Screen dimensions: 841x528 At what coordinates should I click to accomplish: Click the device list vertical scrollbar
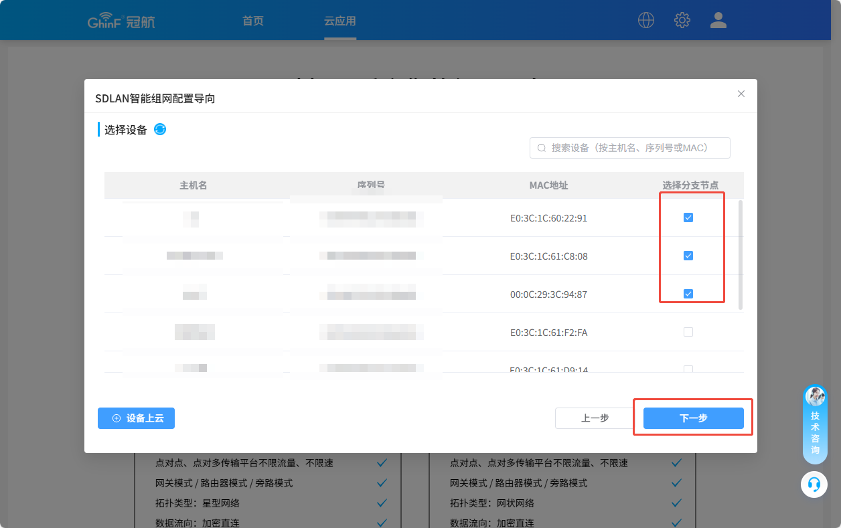[x=740, y=254]
